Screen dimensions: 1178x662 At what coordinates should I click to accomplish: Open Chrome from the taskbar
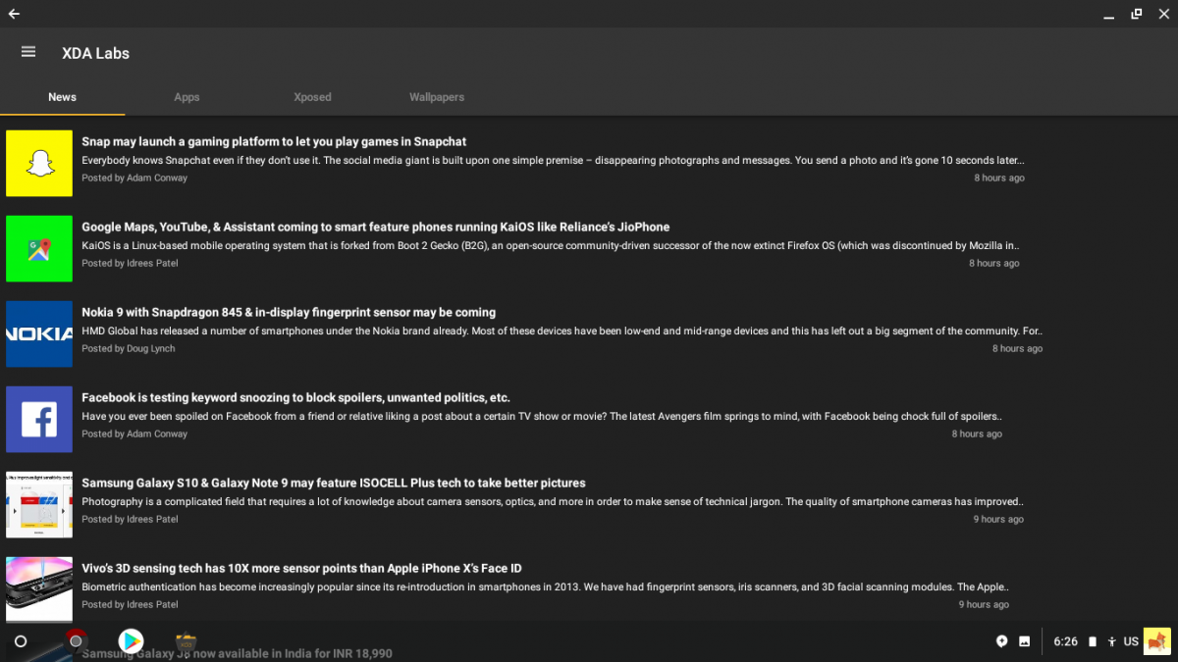[x=76, y=640]
